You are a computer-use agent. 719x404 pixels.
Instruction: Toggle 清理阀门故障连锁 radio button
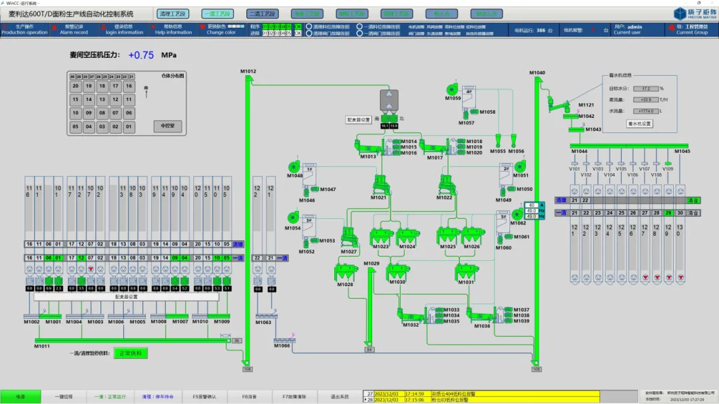[x=309, y=33]
